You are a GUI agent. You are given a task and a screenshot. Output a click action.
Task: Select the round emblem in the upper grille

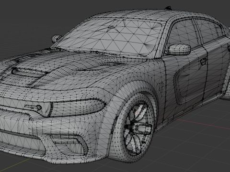[39, 107]
